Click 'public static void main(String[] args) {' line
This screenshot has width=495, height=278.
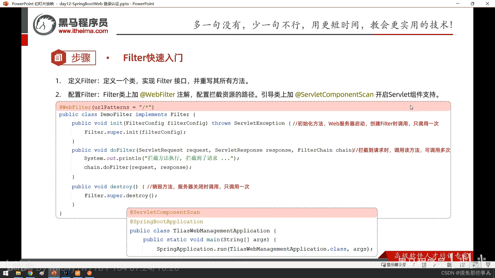(x=210, y=240)
